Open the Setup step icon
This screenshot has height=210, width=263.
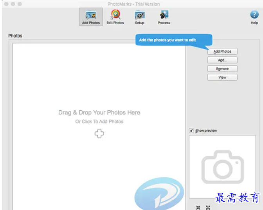(140, 17)
